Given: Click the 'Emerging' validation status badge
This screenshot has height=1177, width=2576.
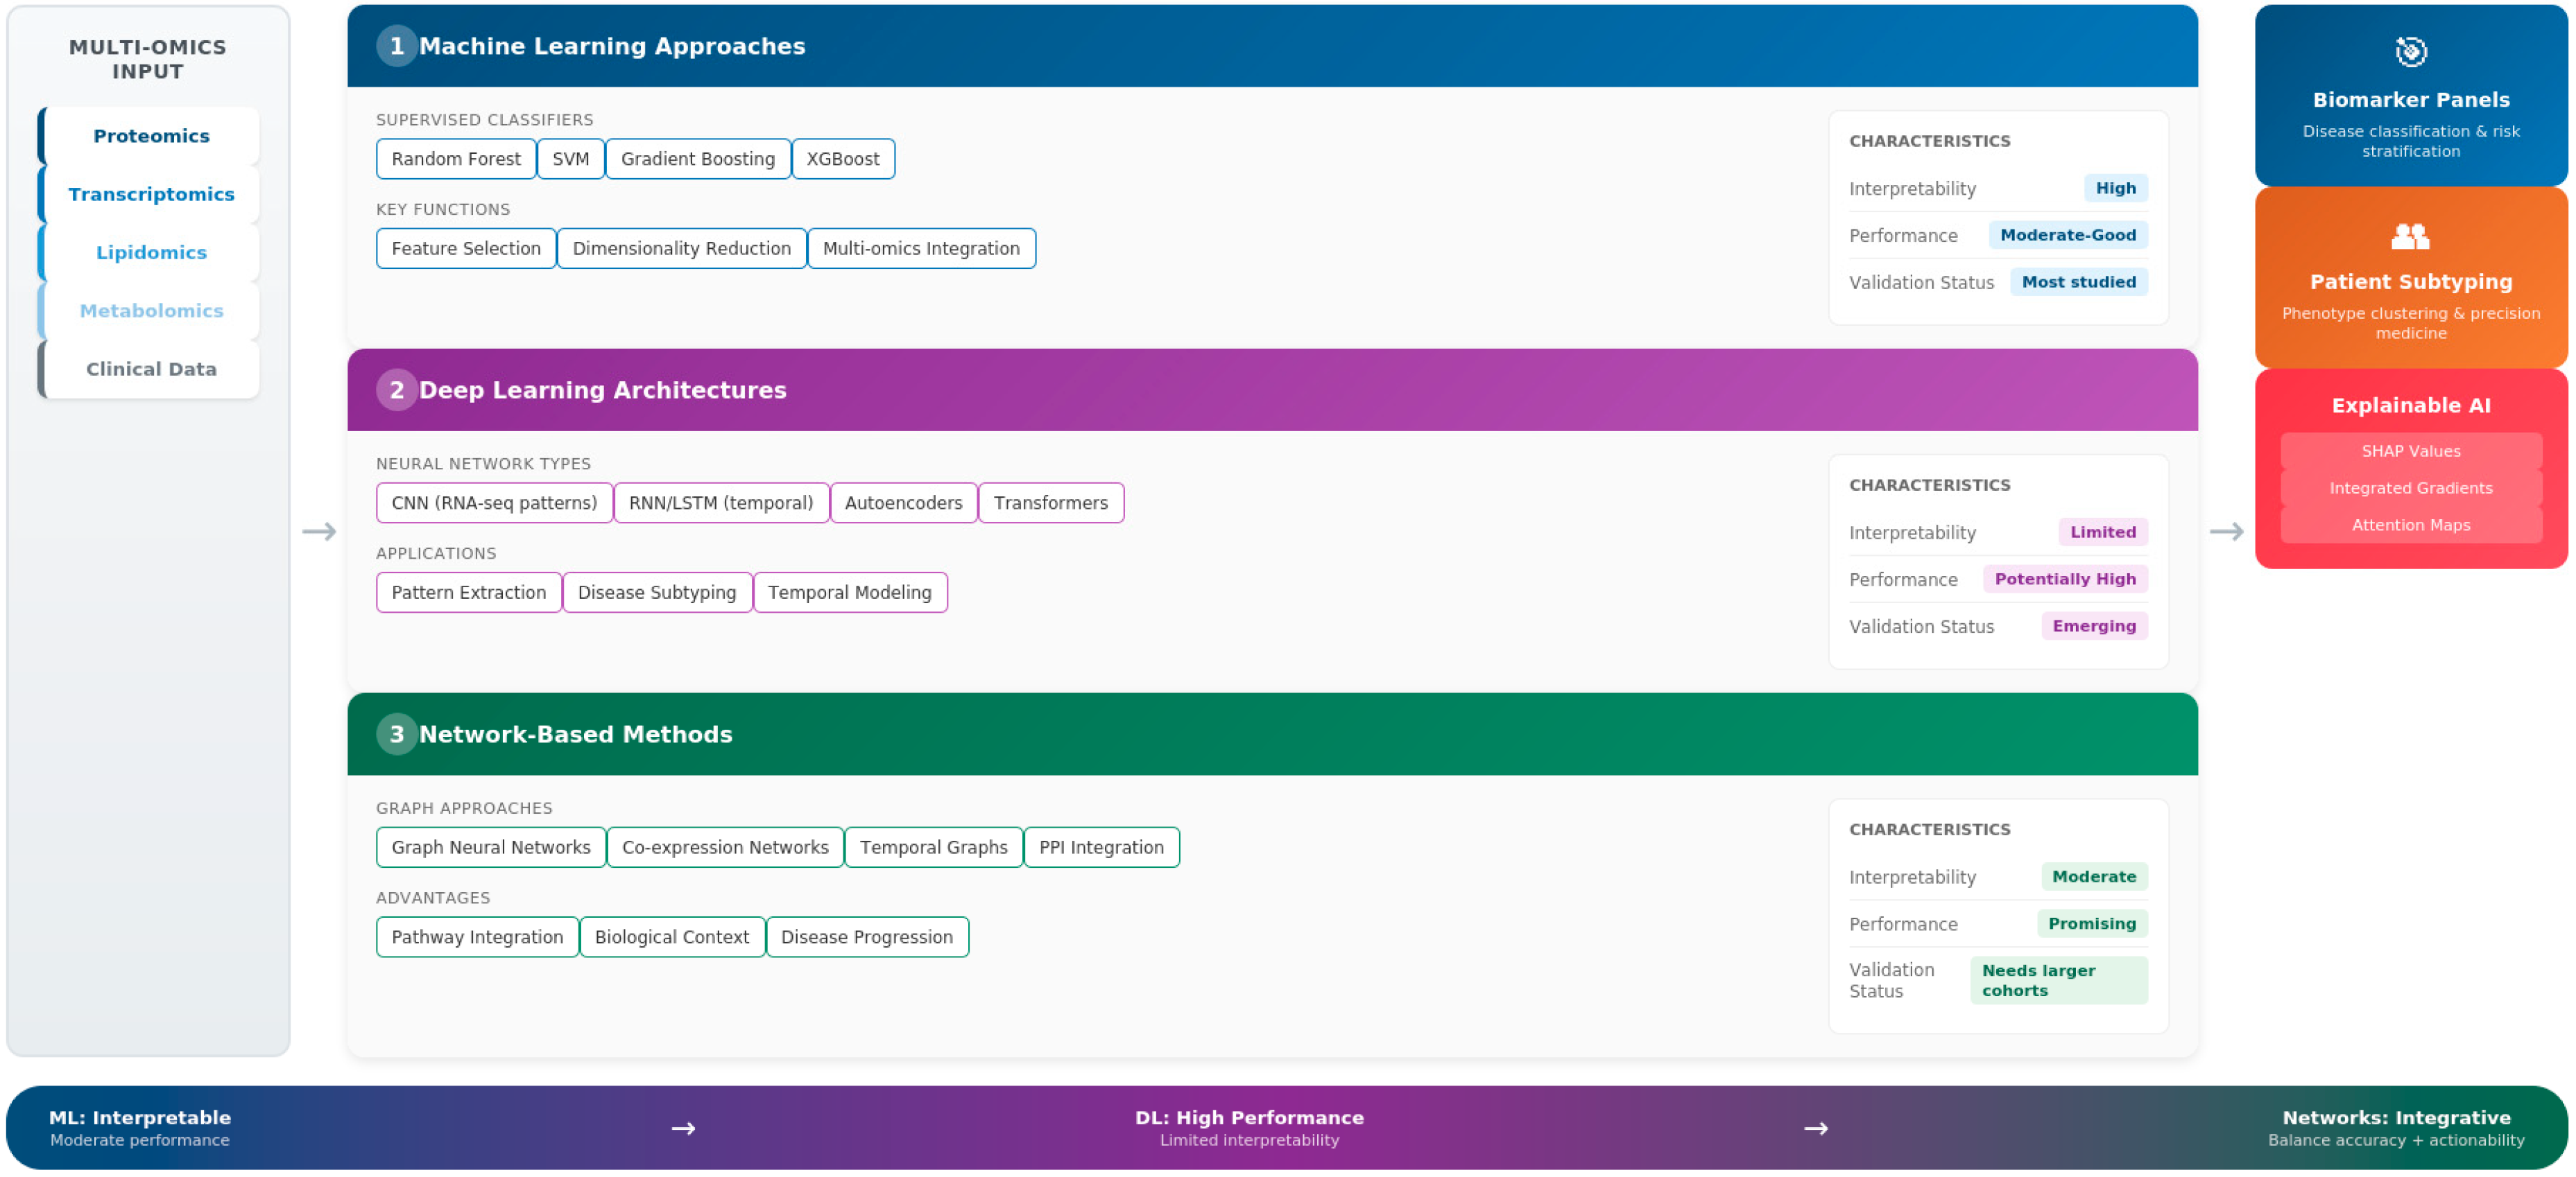Looking at the screenshot, I should [x=2094, y=627].
